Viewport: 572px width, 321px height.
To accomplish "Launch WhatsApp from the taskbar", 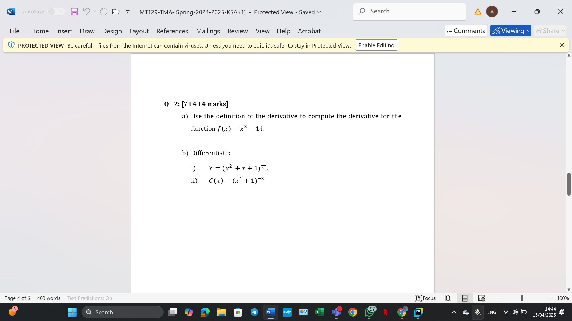I will [x=369, y=312].
